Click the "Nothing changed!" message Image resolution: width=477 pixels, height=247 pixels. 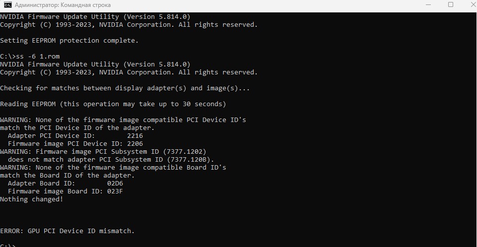click(32, 199)
